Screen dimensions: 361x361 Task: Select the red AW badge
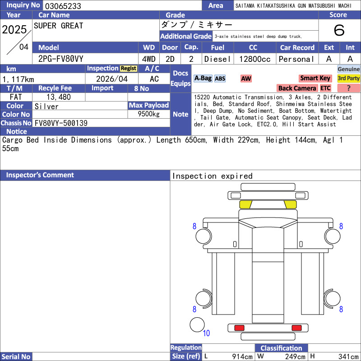tap(246, 79)
